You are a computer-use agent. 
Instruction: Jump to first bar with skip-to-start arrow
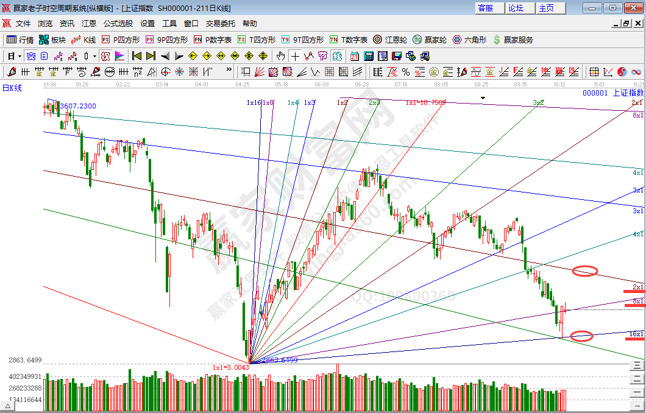click(137, 56)
